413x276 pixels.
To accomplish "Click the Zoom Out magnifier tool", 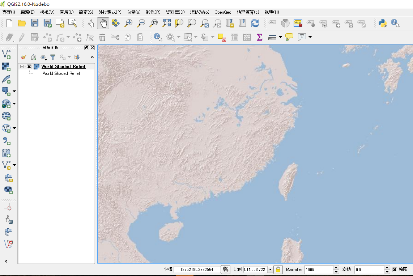I will (x=141, y=23).
